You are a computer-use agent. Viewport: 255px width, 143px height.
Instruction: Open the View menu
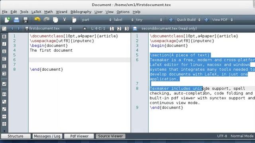[x=110, y=12]
